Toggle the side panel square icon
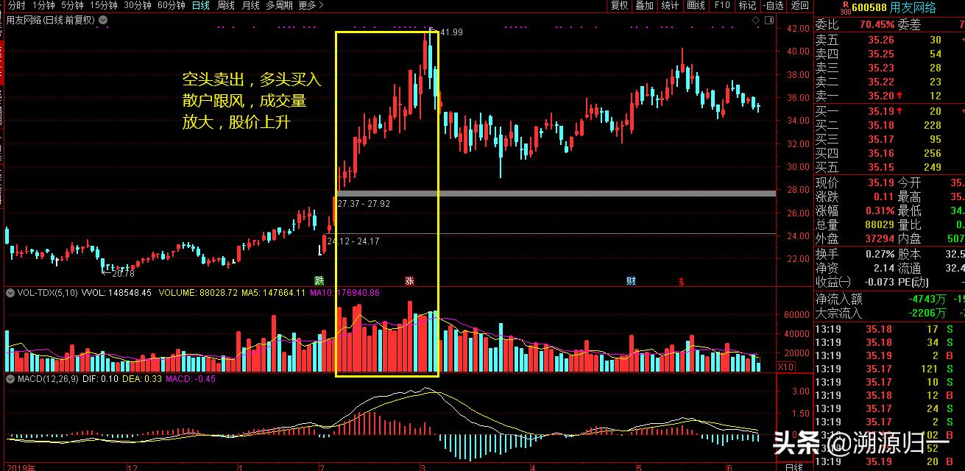The image size is (965, 471). coord(770,21)
